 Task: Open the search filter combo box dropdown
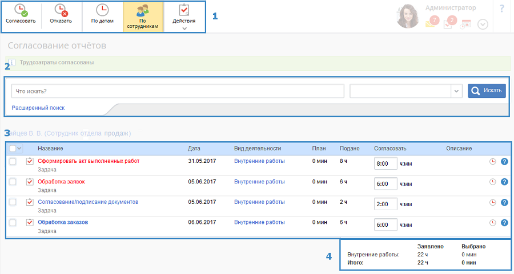coord(456,91)
